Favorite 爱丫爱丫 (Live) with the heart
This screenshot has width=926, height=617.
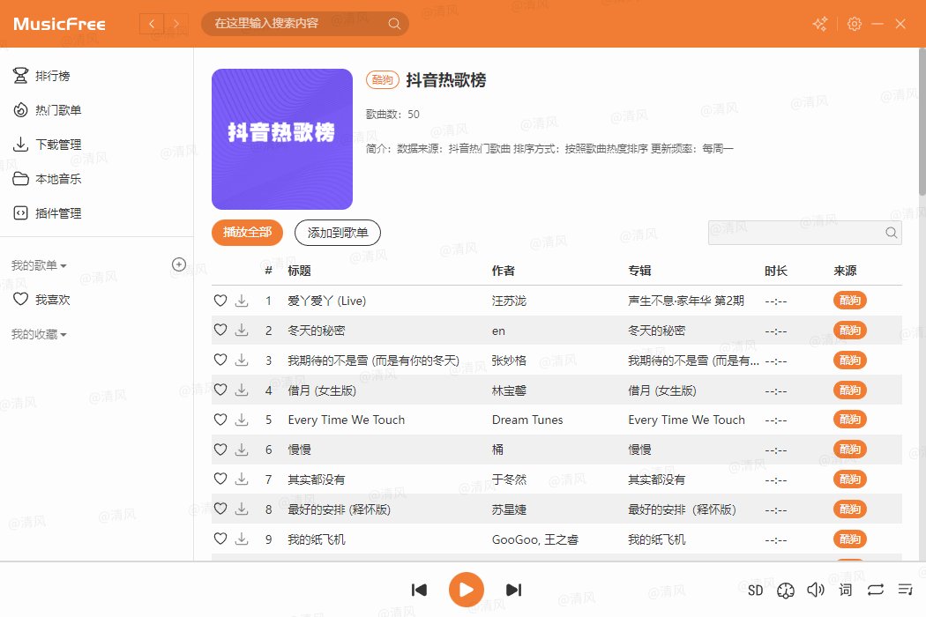point(220,301)
